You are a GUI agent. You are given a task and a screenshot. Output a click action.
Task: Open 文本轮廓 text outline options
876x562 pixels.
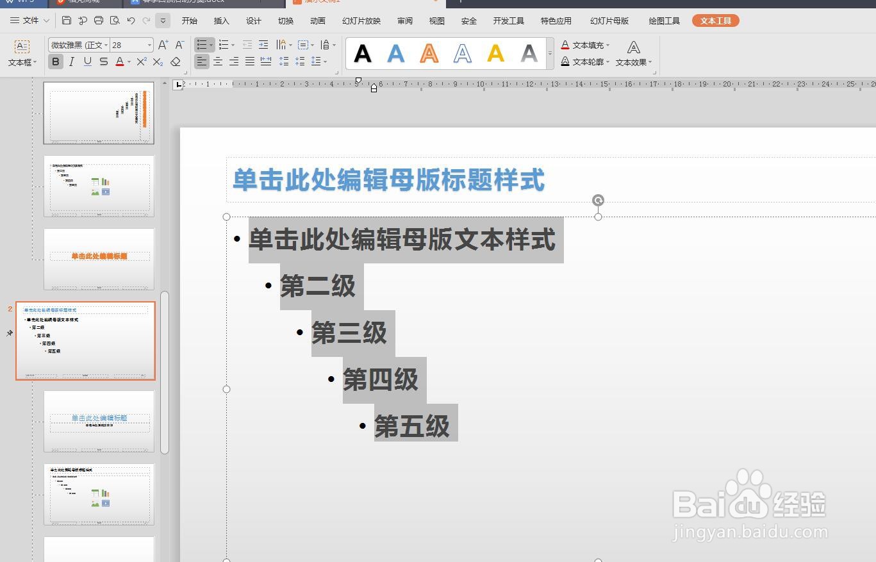click(x=585, y=62)
